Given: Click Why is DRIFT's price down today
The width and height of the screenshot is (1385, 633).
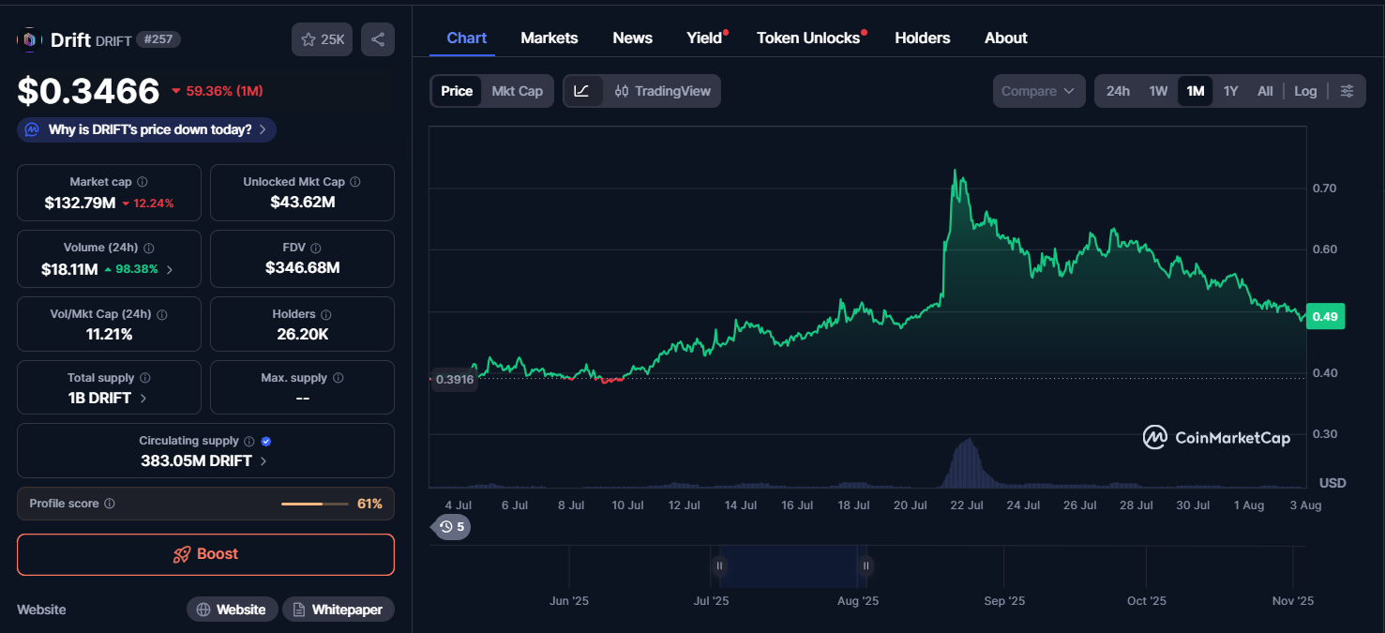Looking at the screenshot, I should pyautogui.click(x=147, y=129).
